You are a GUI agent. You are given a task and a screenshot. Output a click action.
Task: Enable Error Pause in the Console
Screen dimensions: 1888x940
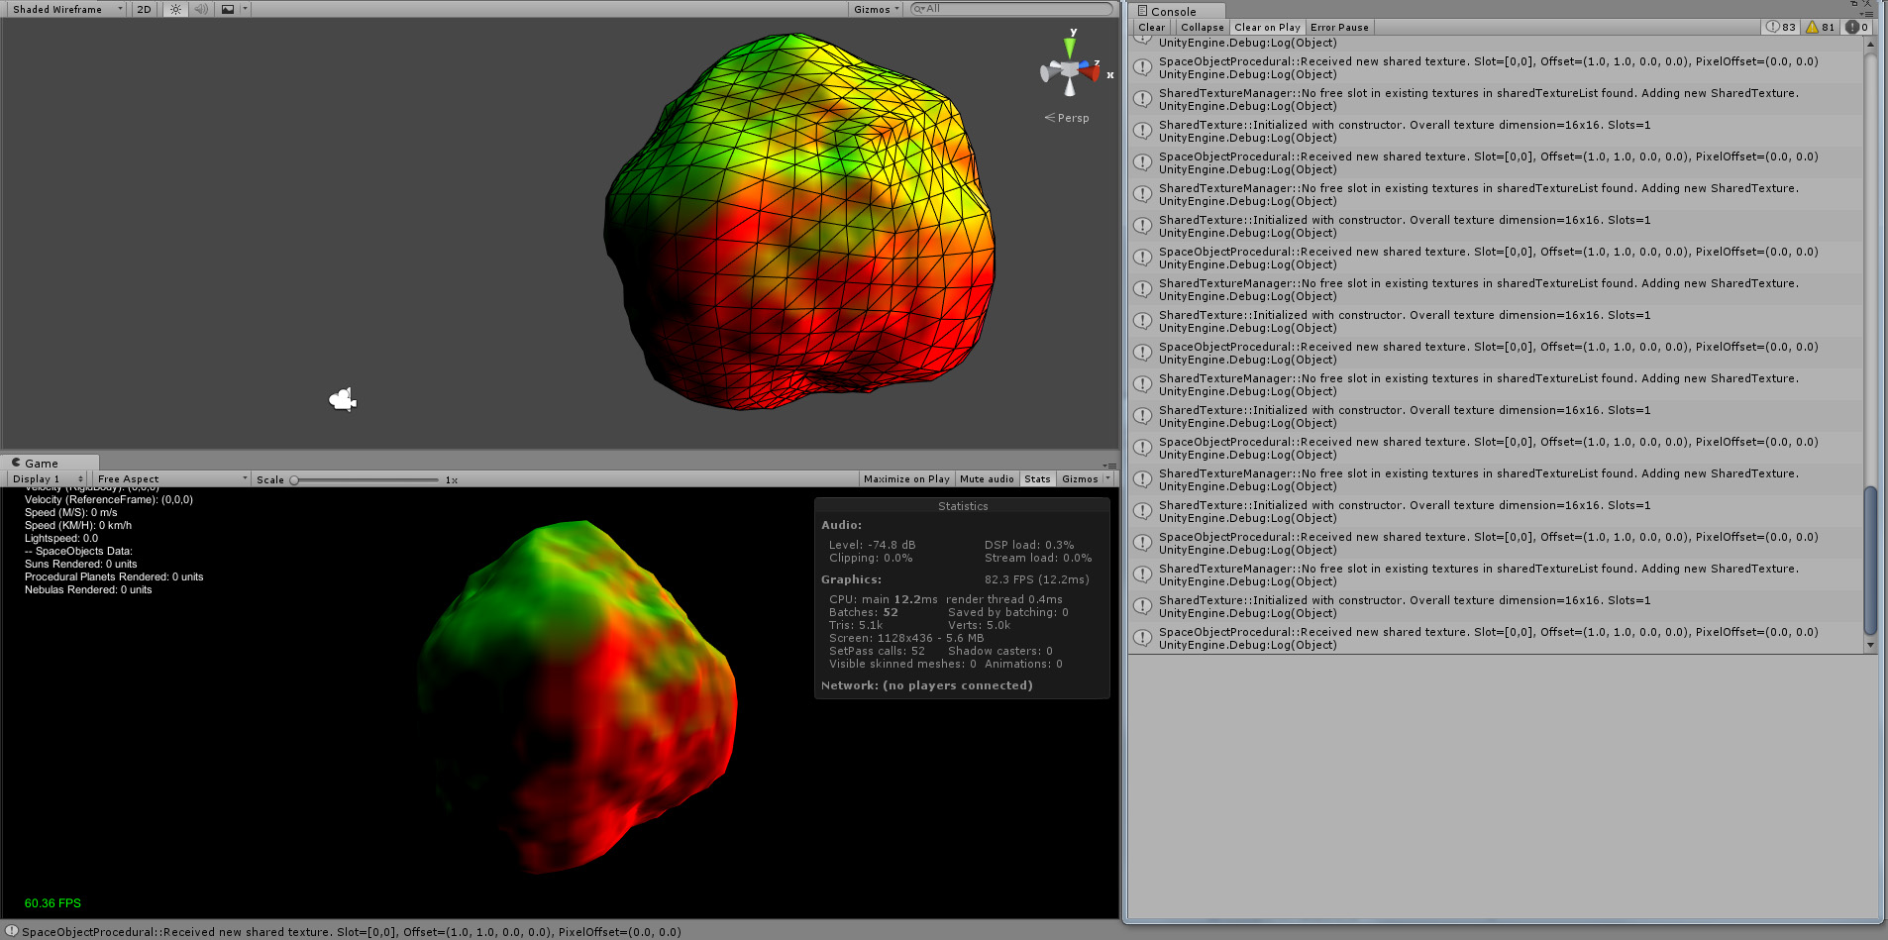[x=1339, y=27]
